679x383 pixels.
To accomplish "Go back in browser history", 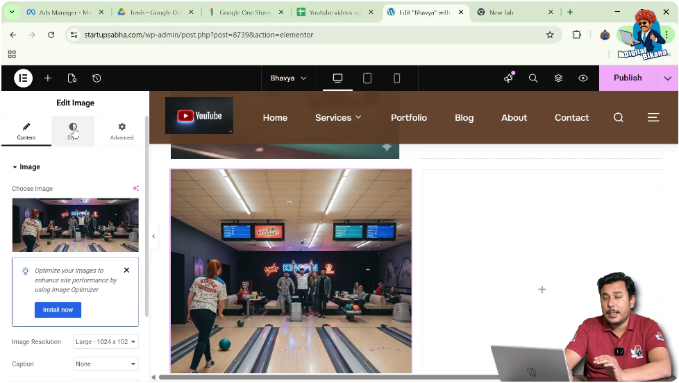I will click(x=13, y=35).
